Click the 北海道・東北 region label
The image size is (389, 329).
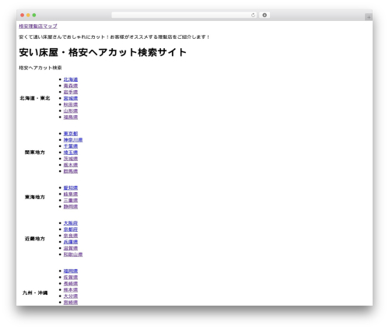35,98
